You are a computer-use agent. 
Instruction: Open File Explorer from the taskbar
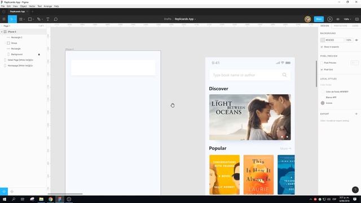pyautogui.click(x=41, y=199)
